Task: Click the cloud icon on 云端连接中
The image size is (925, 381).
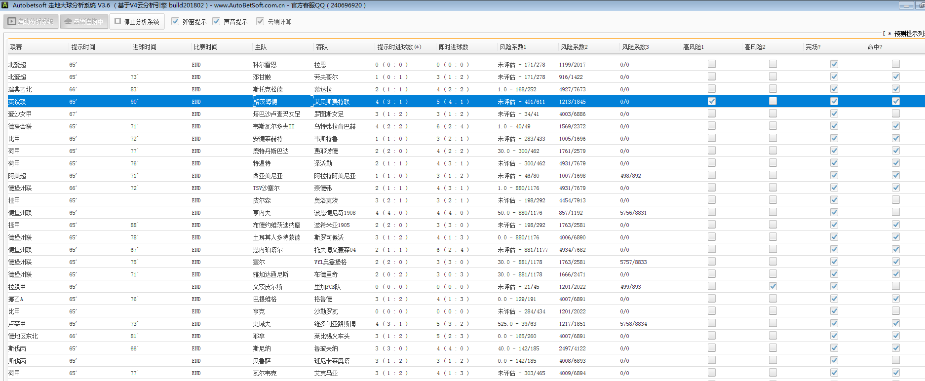Action: coord(68,22)
